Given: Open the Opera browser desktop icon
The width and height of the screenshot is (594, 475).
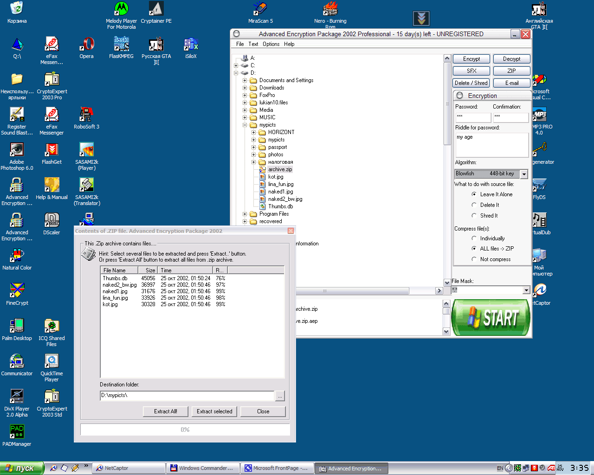Looking at the screenshot, I should point(86,48).
